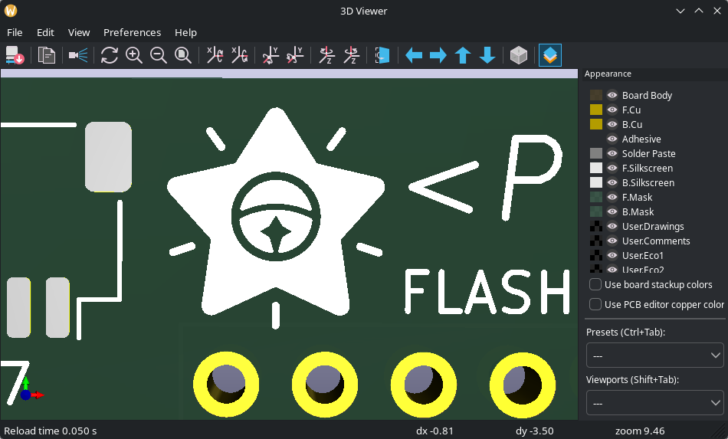Flip the board view icon
728x439 pixels.
point(382,55)
